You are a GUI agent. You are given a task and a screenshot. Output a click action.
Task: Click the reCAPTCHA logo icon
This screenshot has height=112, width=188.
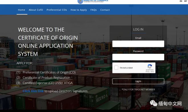[150, 66]
